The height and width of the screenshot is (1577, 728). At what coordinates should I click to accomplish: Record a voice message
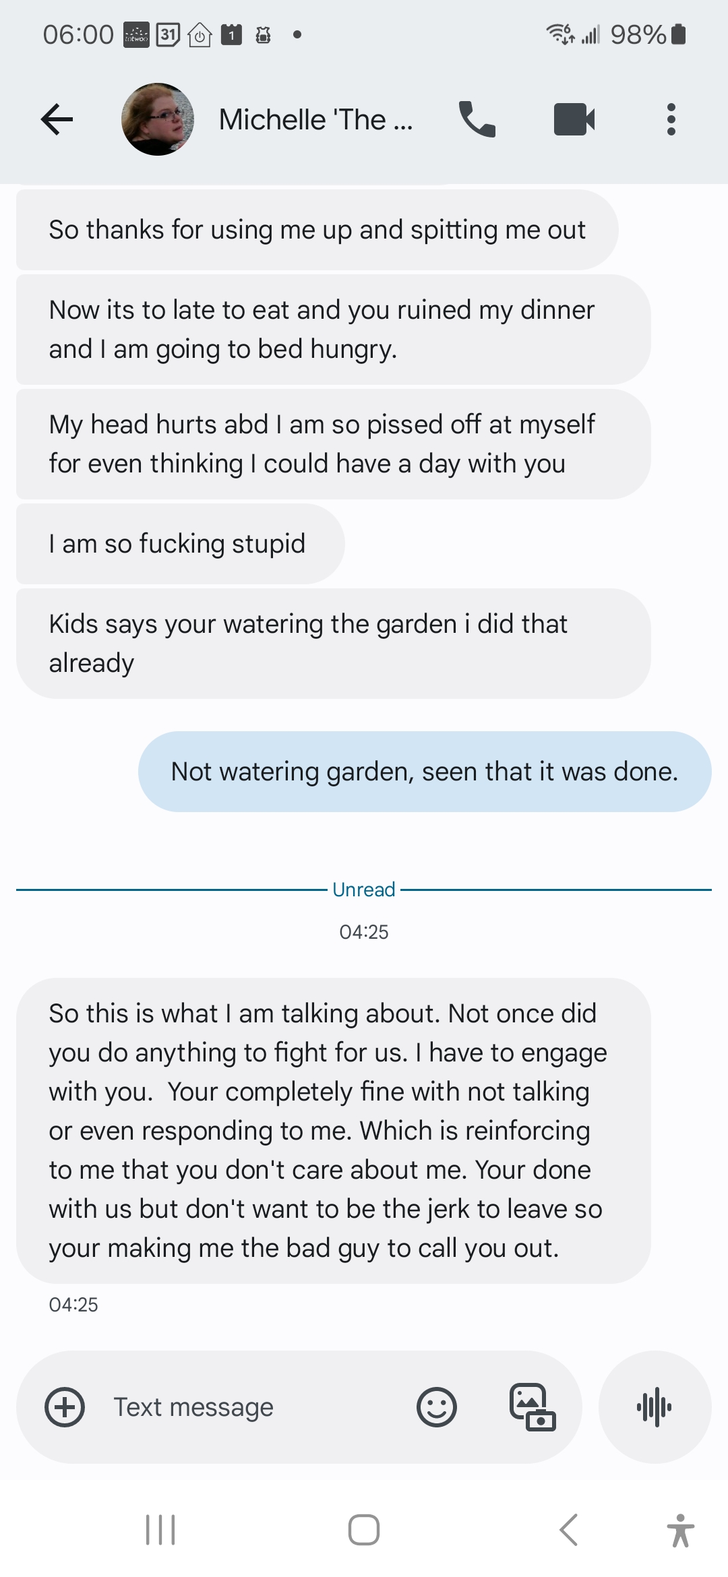(655, 1407)
